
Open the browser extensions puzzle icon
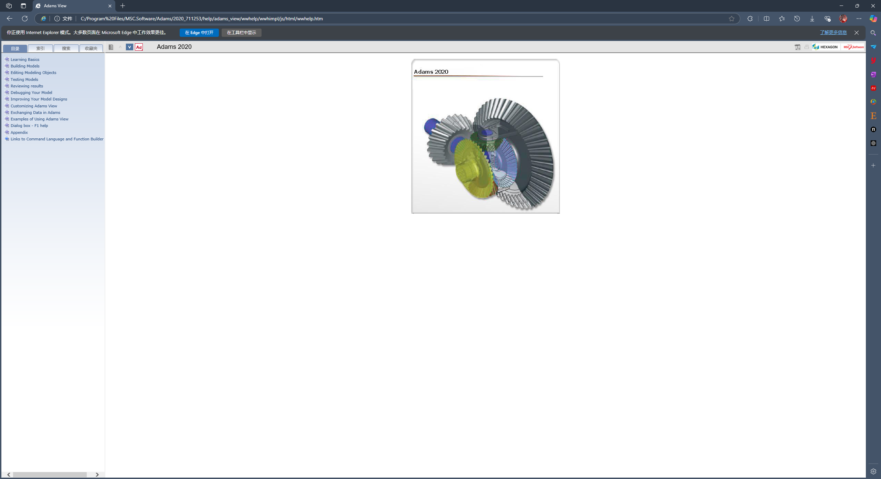[750, 19]
